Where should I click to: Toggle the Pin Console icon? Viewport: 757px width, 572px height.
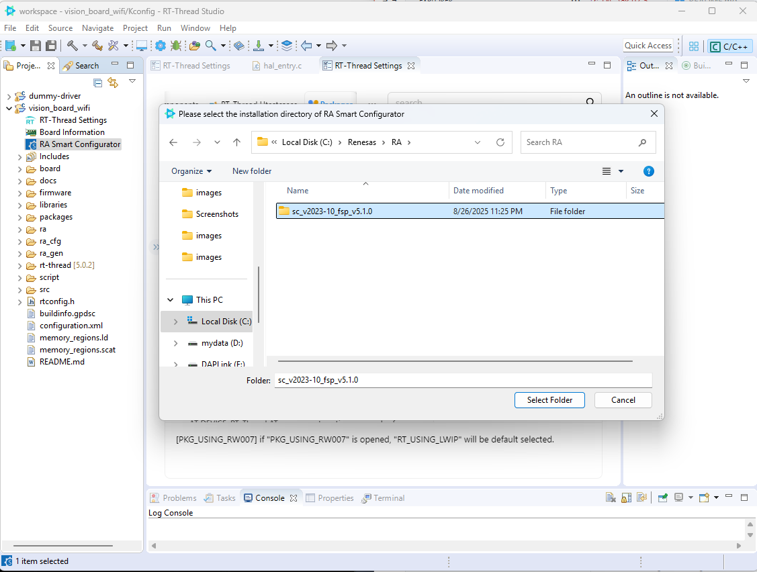click(663, 498)
